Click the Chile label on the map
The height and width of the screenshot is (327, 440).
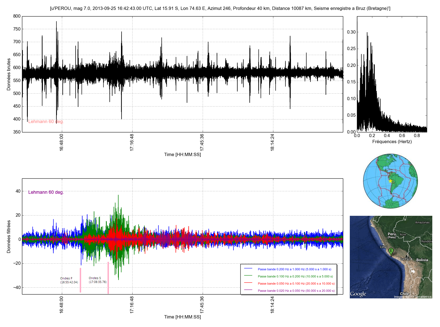[404, 294]
